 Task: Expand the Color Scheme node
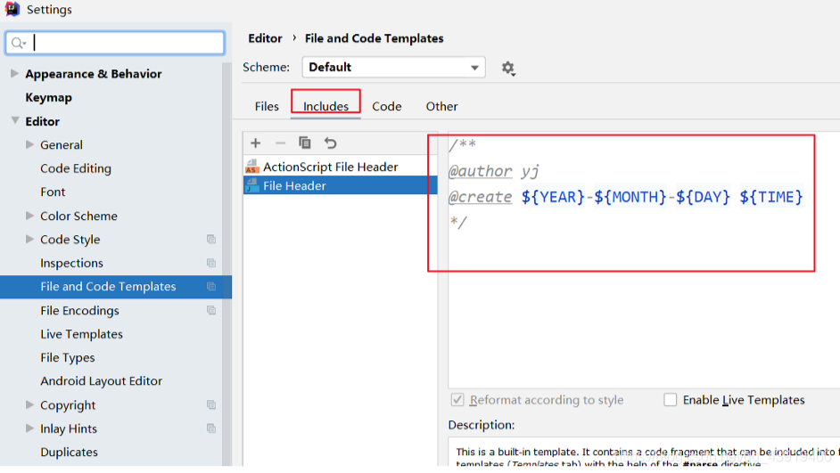(x=29, y=216)
